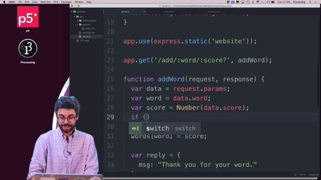Open the Selection menu
The height and width of the screenshot is (180, 321).
(x=46, y=2)
